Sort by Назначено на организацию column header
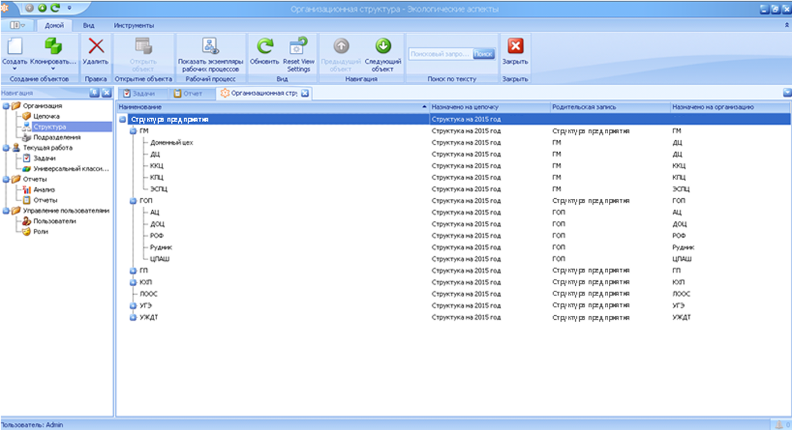This screenshot has width=792, height=430. click(730, 107)
